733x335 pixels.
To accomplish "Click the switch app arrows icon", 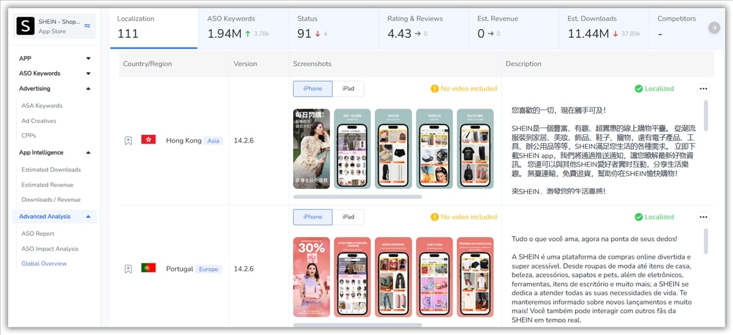I will [87, 26].
